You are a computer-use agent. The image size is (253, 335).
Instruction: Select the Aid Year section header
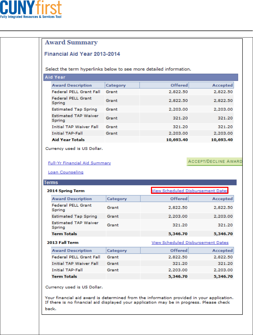click(141, 77)
